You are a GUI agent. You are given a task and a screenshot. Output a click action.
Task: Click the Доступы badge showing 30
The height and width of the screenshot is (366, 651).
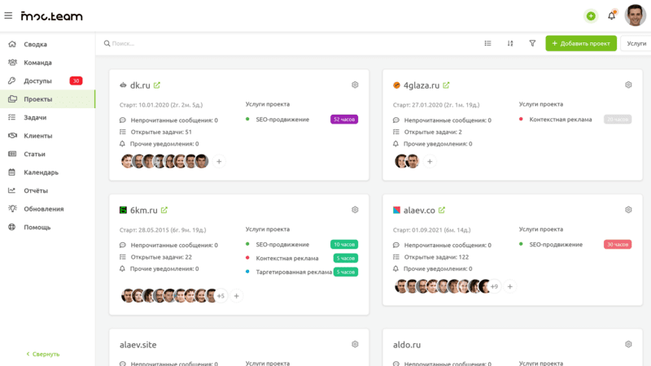(x=76, y=81)
